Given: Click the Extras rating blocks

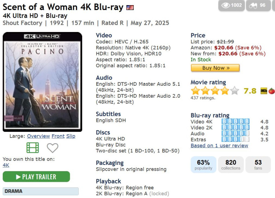Looking at the screenshot, I should [x=235, y=139].
